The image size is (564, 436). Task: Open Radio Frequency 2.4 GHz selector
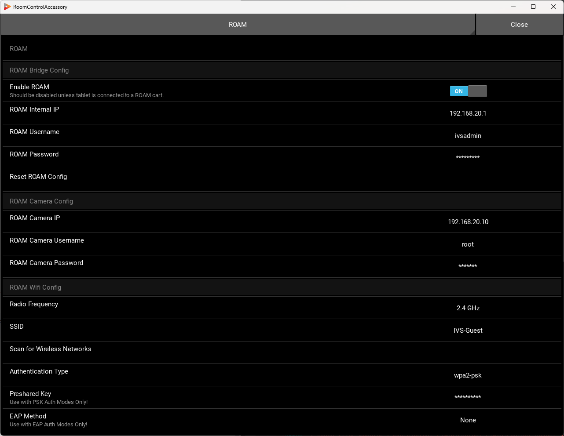click(468, 308)
